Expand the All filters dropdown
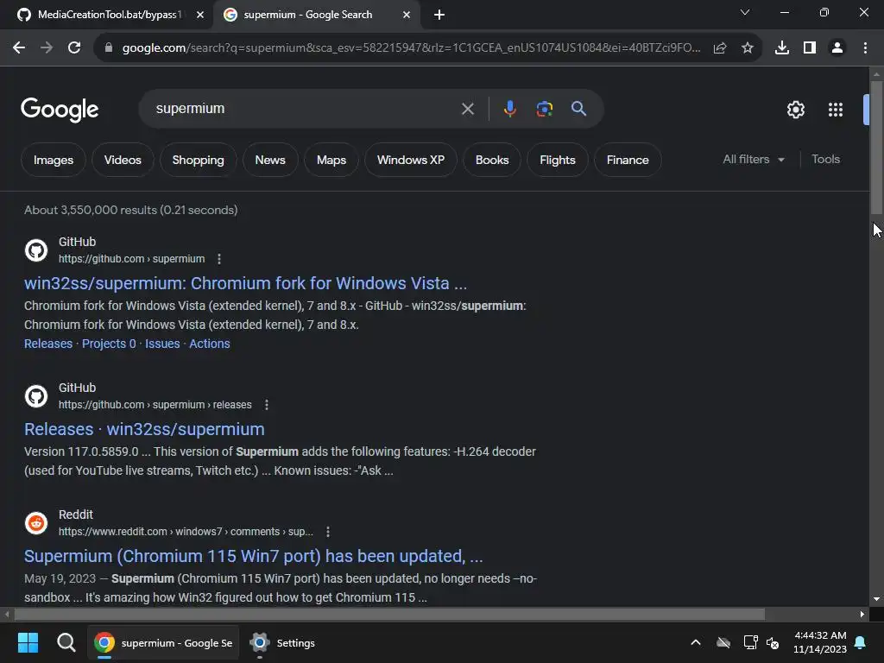The width and height of the screenshot is (884, 663). [x=753, y=160]
